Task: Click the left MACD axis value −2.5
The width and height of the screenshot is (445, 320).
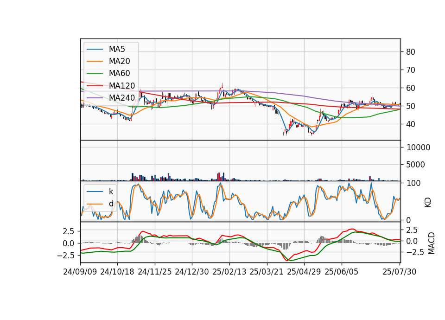Action: pos(66,256)
